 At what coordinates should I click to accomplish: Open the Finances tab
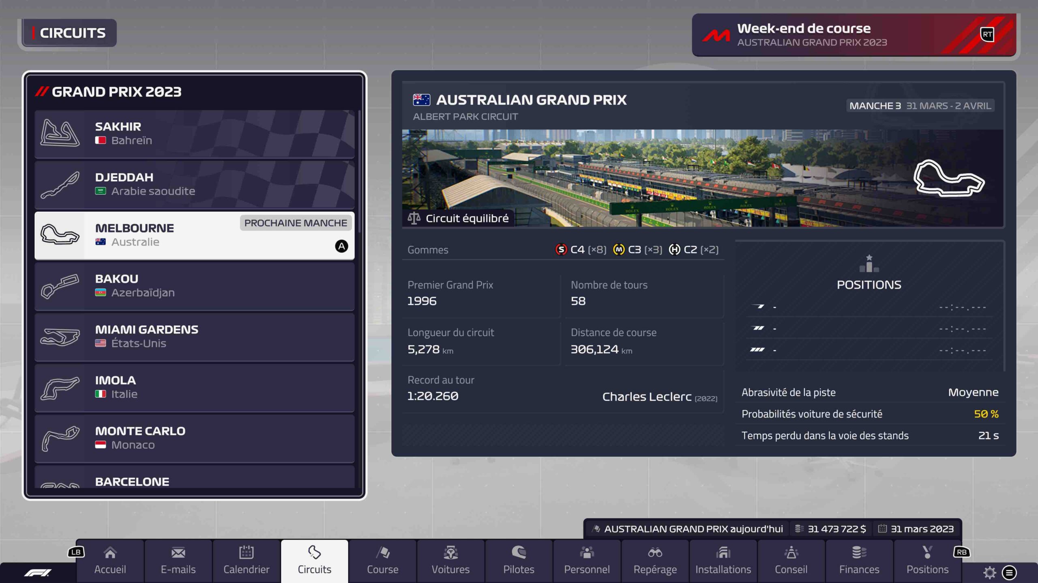coord(859,561)
